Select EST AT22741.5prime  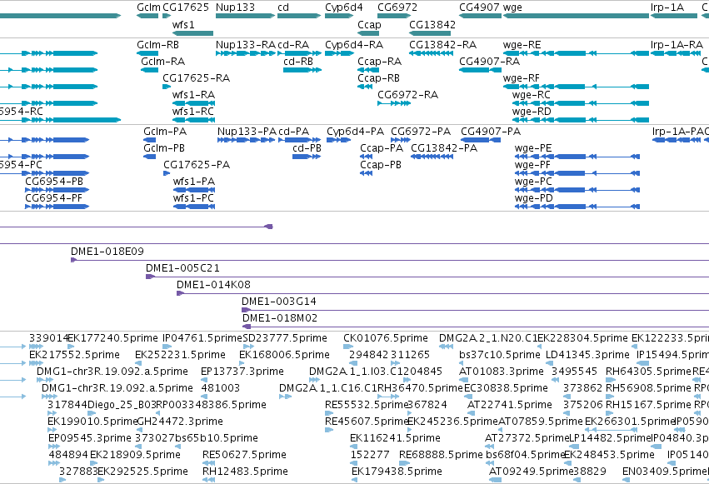[510, 406]
